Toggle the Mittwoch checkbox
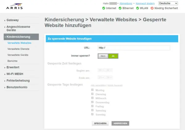185x130 pixels. [92, 98]
